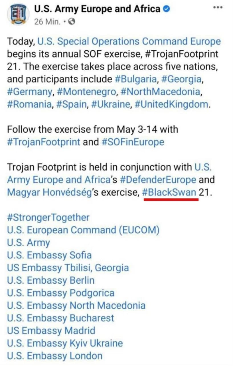Open the three-dot post options menu
The image size is (233, 366).
pos(218,7)
